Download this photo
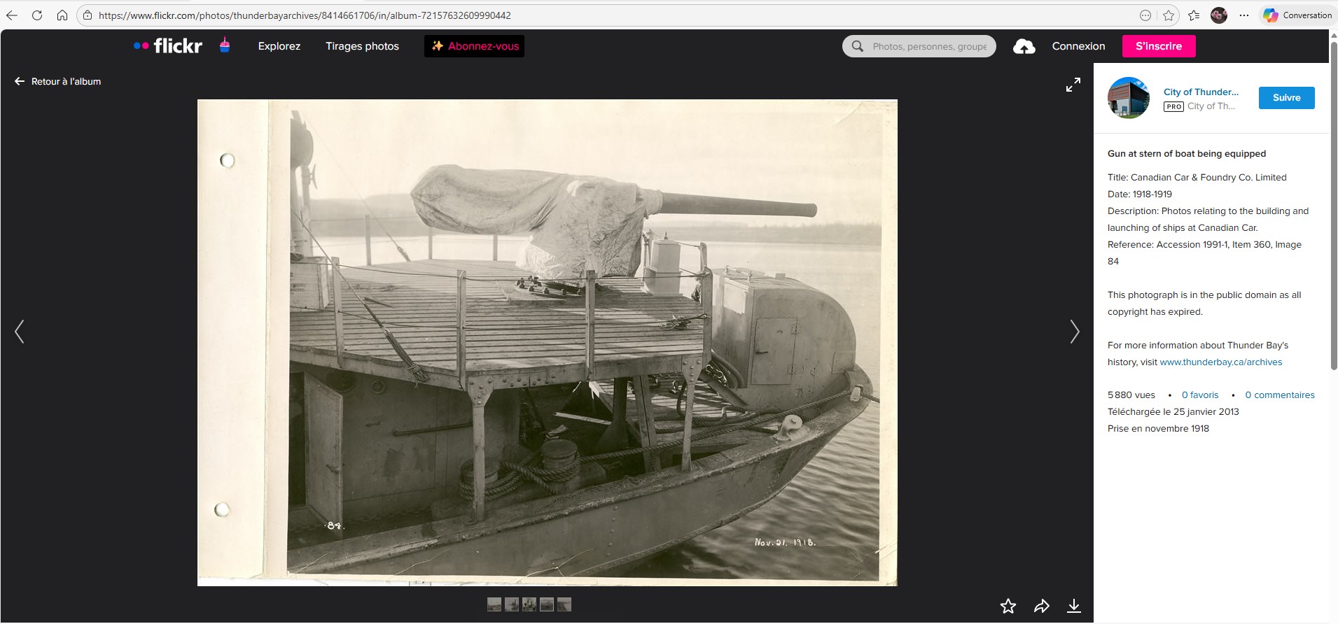Screen dimensions: 1338x624 pyautogui.click(x=1073, y=606)
